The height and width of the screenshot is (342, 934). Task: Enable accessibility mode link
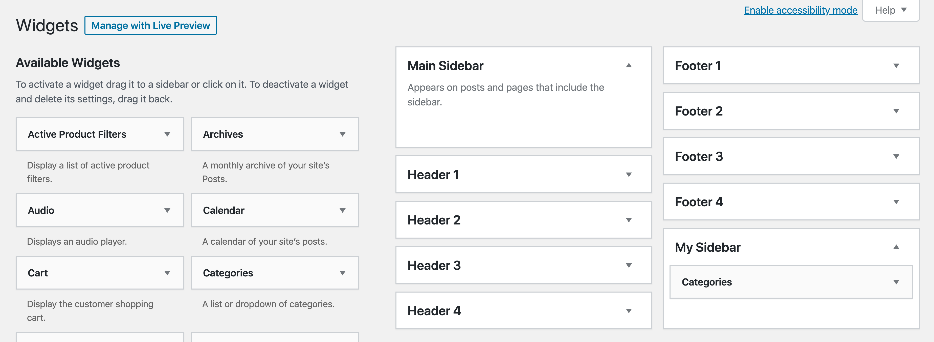[800, 10]
